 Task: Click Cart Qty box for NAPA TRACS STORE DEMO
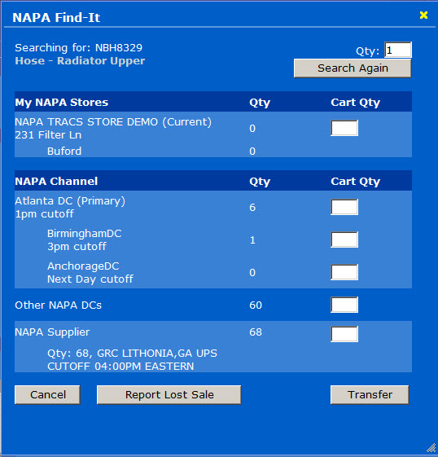pos(344,128)
